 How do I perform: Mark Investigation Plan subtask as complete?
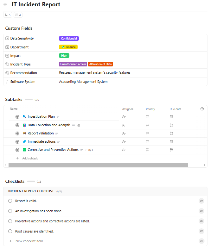17,117
